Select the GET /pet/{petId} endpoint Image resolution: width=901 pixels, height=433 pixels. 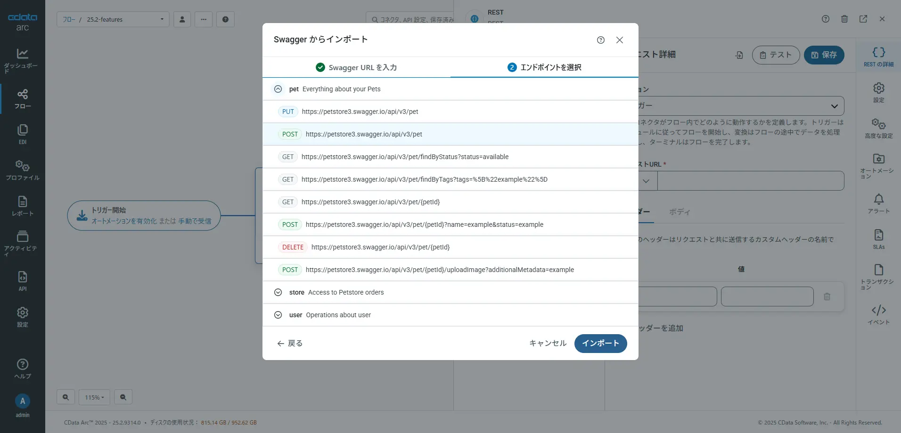[x=450, y=202]
